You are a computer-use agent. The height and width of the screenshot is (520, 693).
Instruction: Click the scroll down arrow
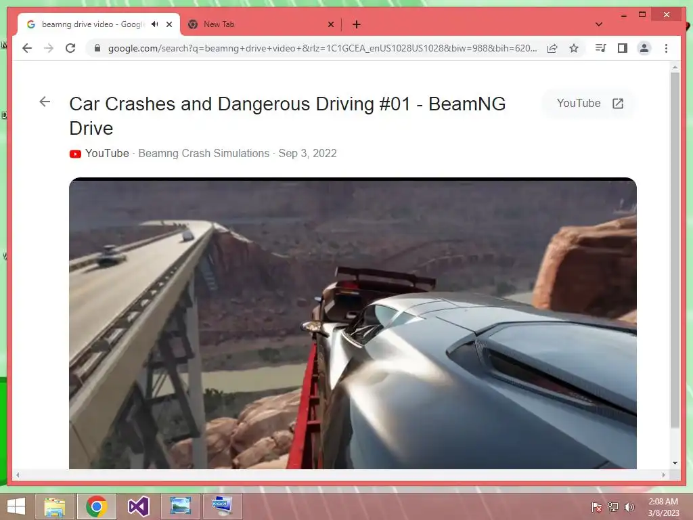[x=675, y=463]
